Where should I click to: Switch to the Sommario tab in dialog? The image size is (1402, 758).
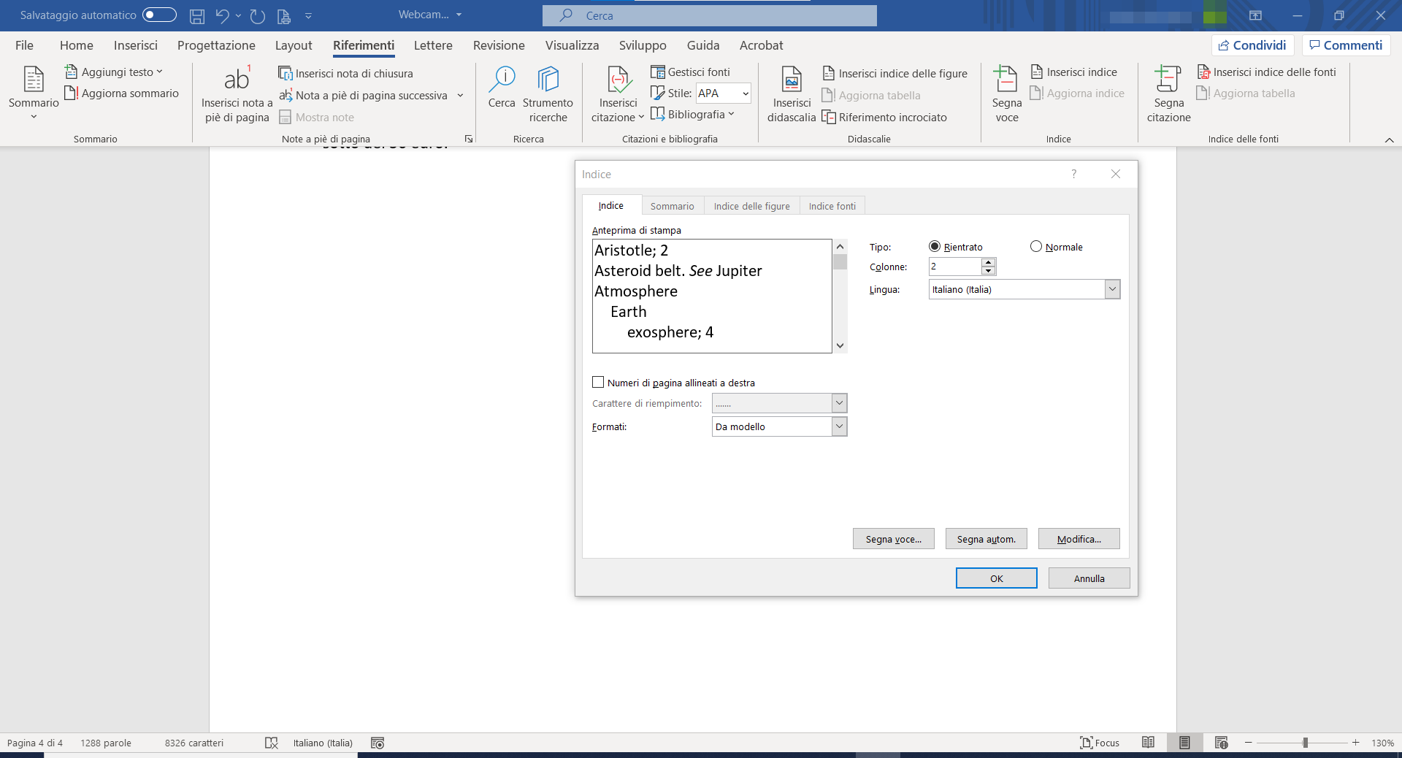(672, 206)
